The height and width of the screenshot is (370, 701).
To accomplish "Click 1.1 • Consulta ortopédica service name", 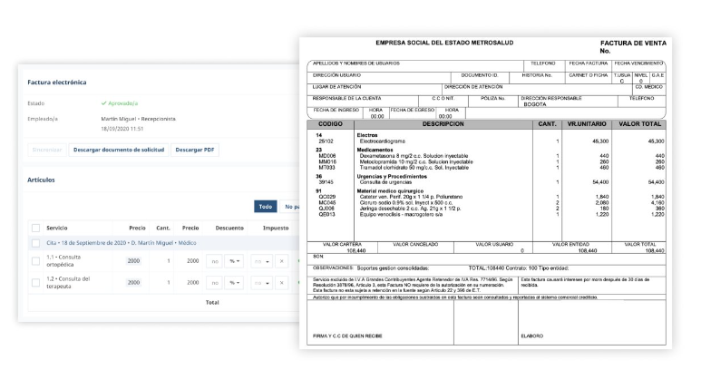I will [63, 261].
